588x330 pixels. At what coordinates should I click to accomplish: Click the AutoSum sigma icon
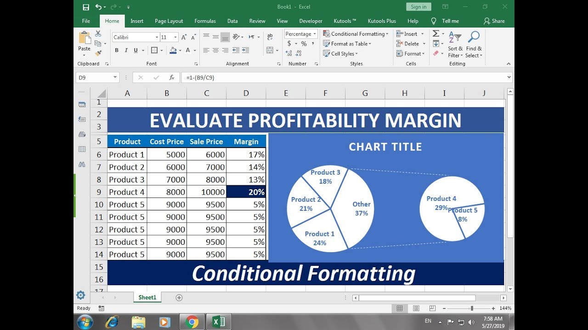point(436,34)
